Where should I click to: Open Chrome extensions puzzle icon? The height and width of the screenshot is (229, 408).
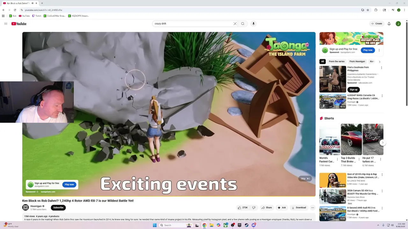(x=376, y=10)
